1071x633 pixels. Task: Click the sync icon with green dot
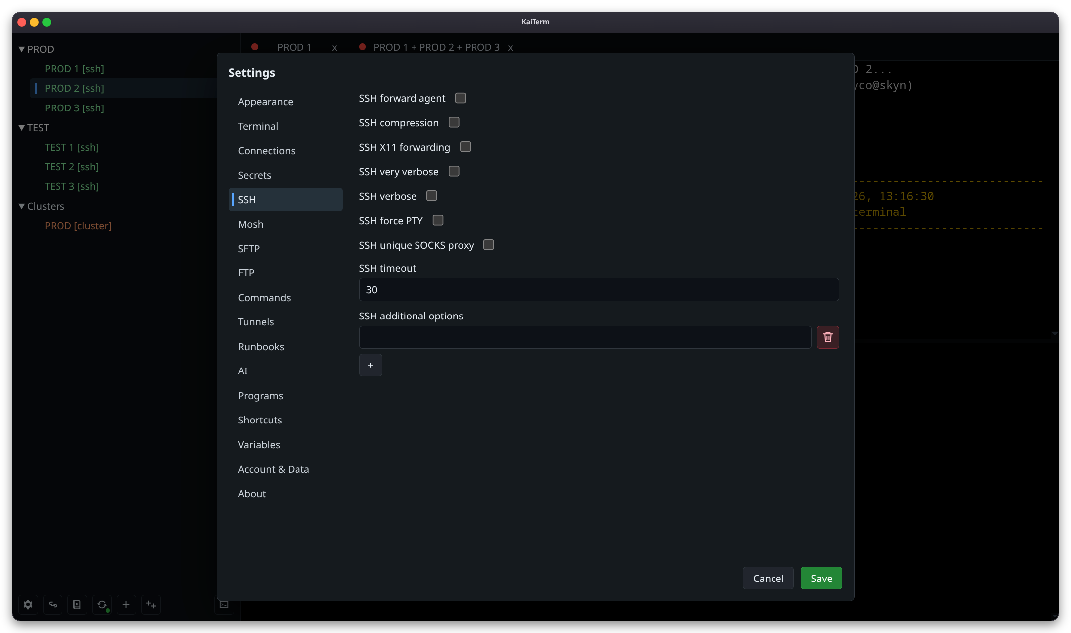tap(102, 604)
